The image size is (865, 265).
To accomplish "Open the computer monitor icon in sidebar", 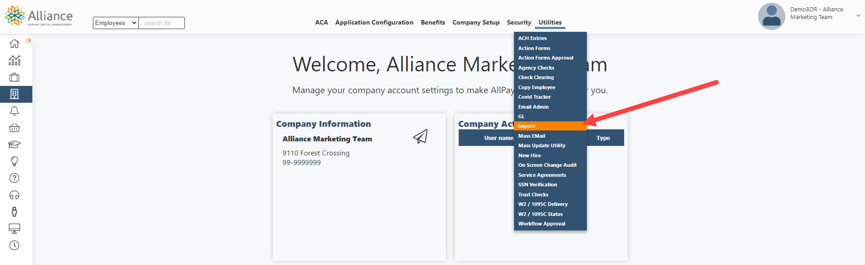I will [x=15, y=229].
